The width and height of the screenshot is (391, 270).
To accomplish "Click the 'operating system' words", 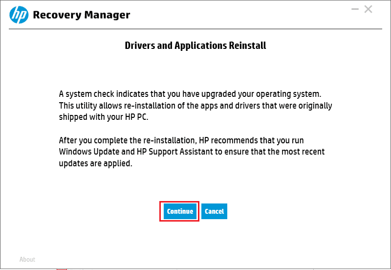I will coord(288,94).
